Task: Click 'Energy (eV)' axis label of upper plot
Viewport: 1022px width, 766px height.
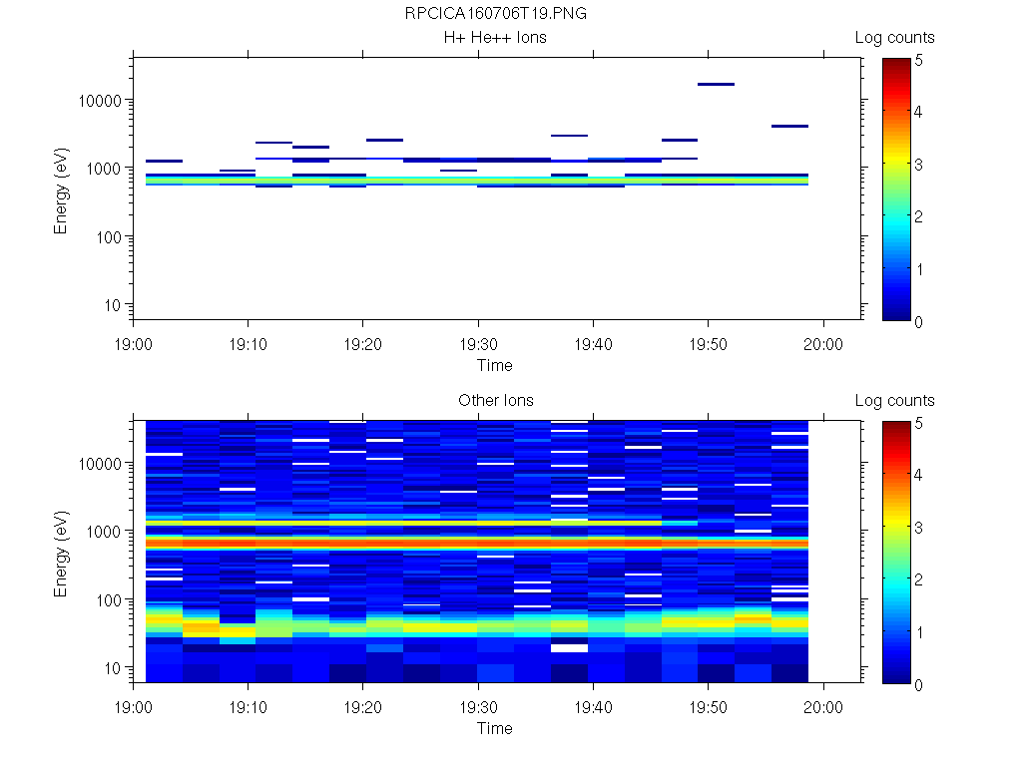Action: click(x=61, y=191)
